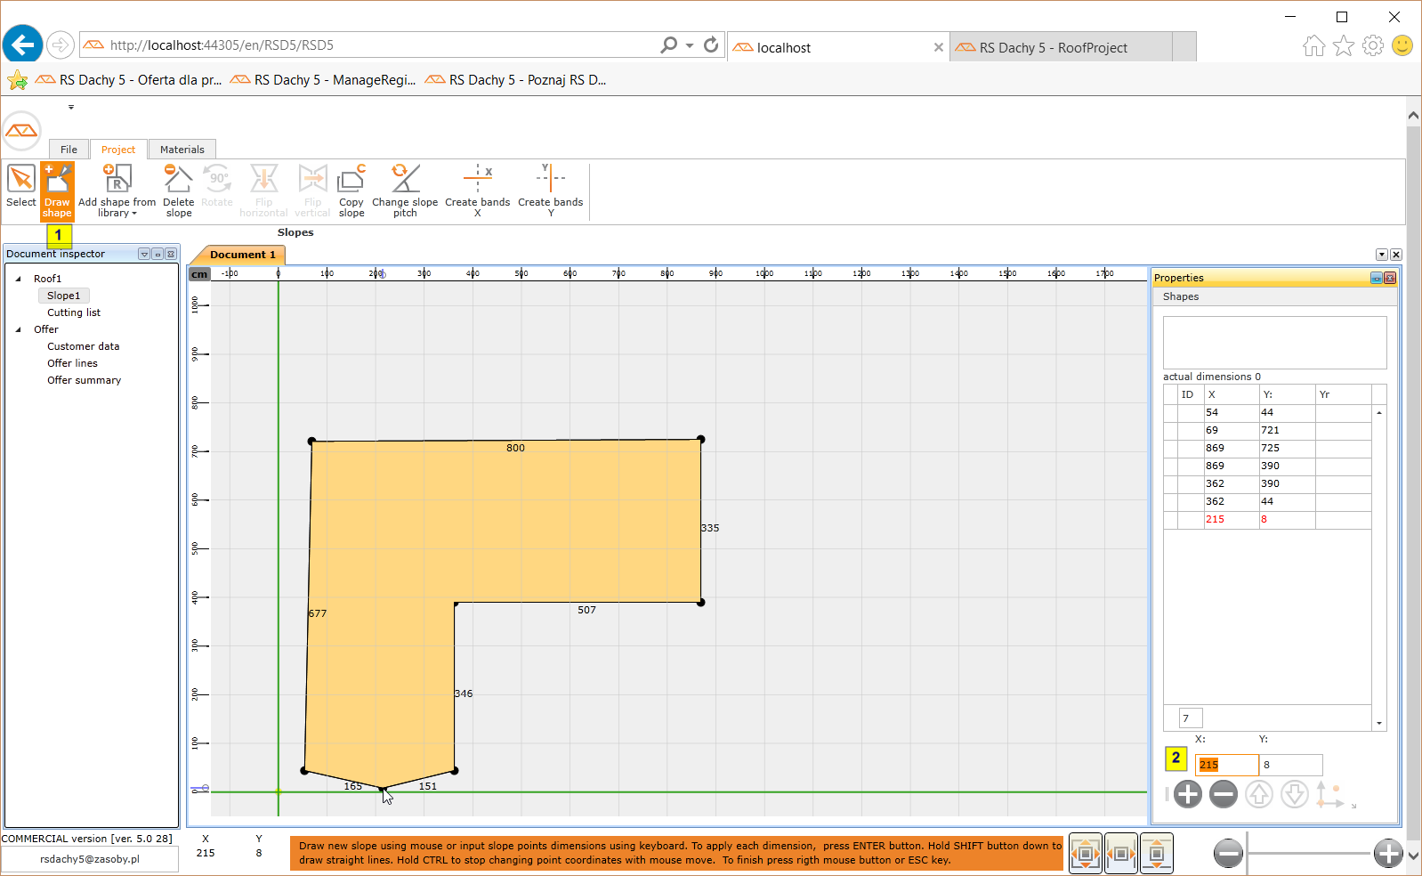
Task: Click Create bands Y tool
Action: (x=550, y=190)
